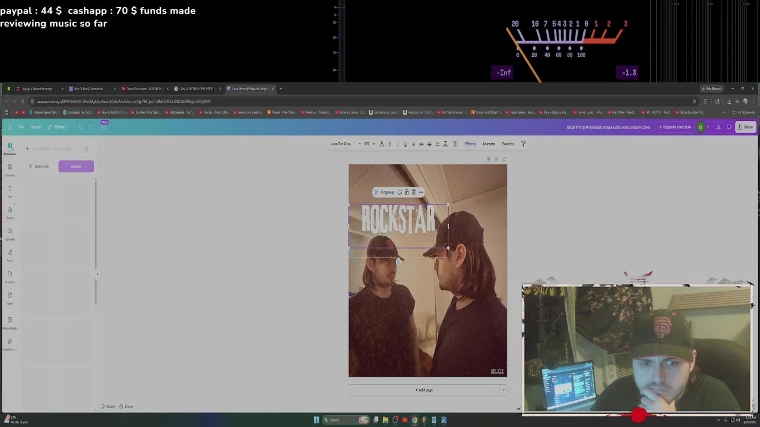The image size is (760, 427).
Task: Expand the Add page dropdown arrow
Action: coord(503,390)
